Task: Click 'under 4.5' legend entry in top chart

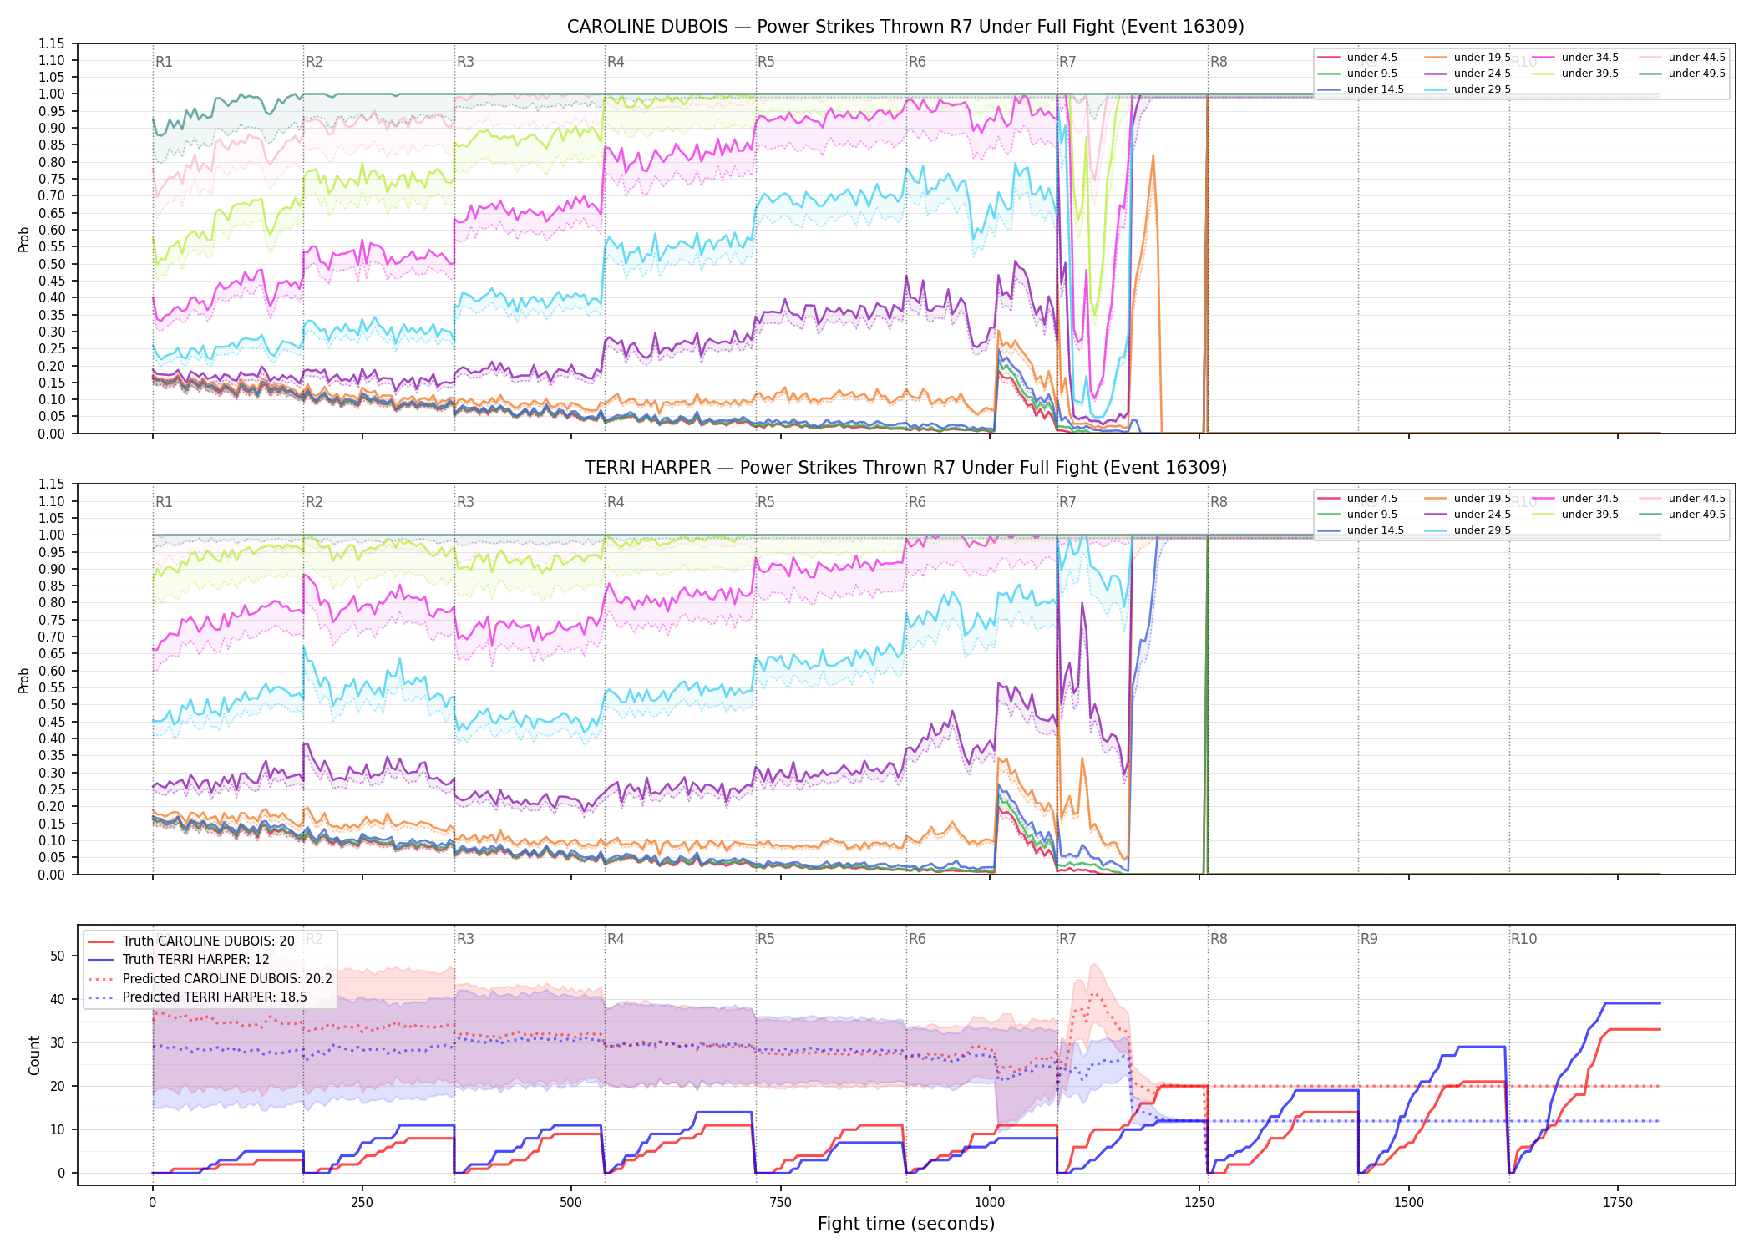Action: tap(1358, 58)
